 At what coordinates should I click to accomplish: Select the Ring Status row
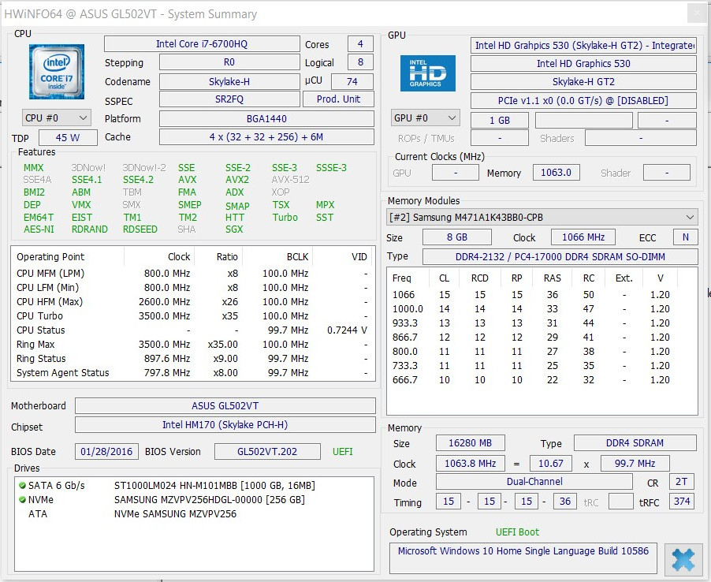pos(192,359)
